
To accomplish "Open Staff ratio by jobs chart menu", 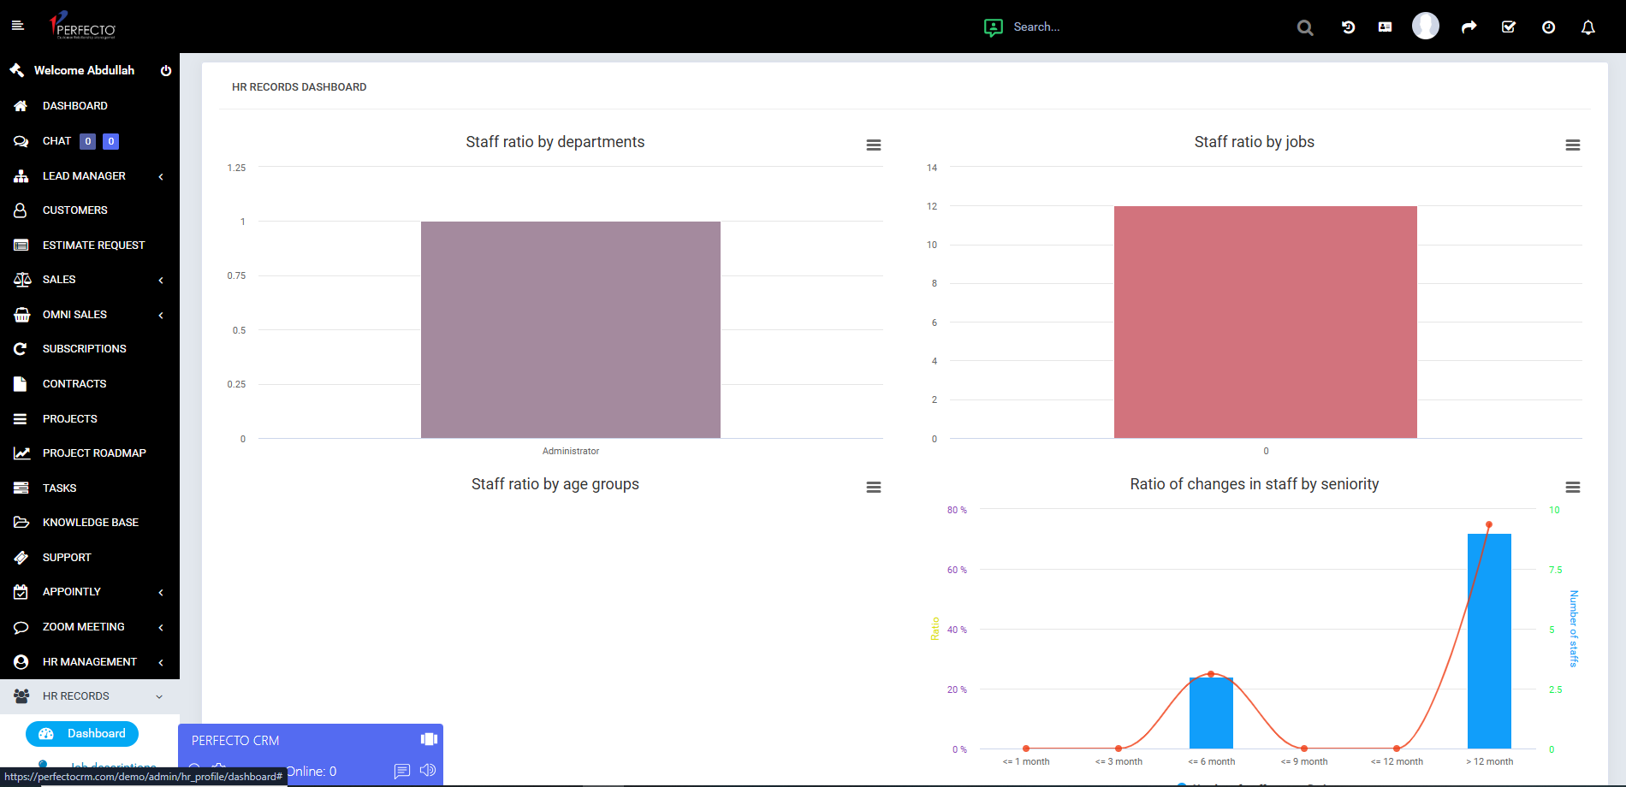I will (x=1573, y=145).
